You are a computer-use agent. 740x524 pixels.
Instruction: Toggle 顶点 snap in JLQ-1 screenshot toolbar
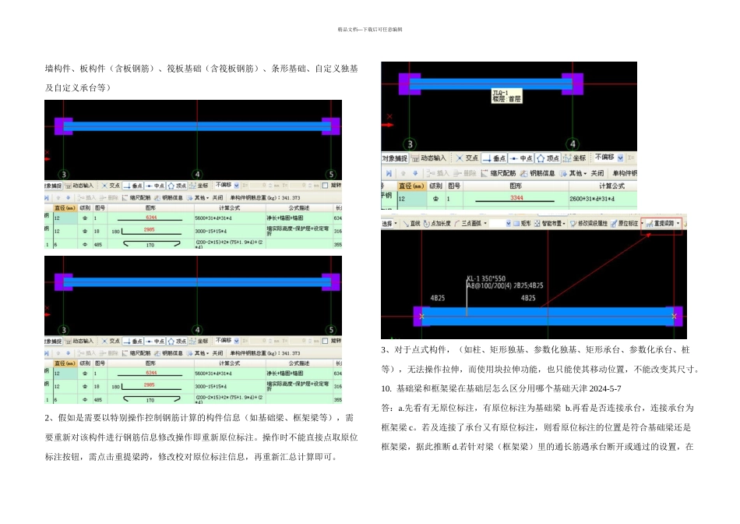click(548, 158)
